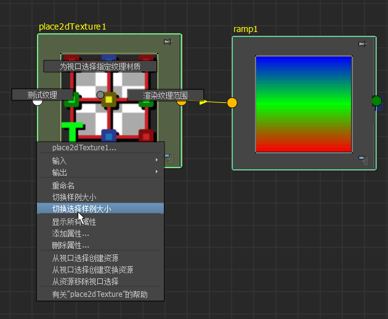
Task: Click ramp1 orange input port
Action: point(232,103)
